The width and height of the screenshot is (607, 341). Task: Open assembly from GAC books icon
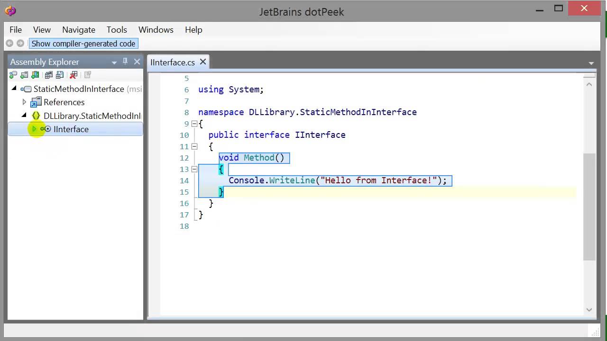tap(35, 75)
